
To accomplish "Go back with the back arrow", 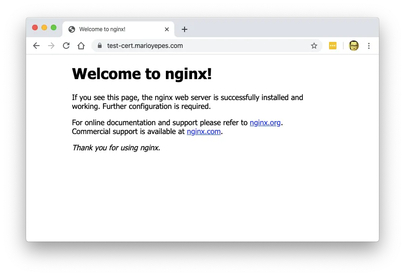I will tap(36, 46).
